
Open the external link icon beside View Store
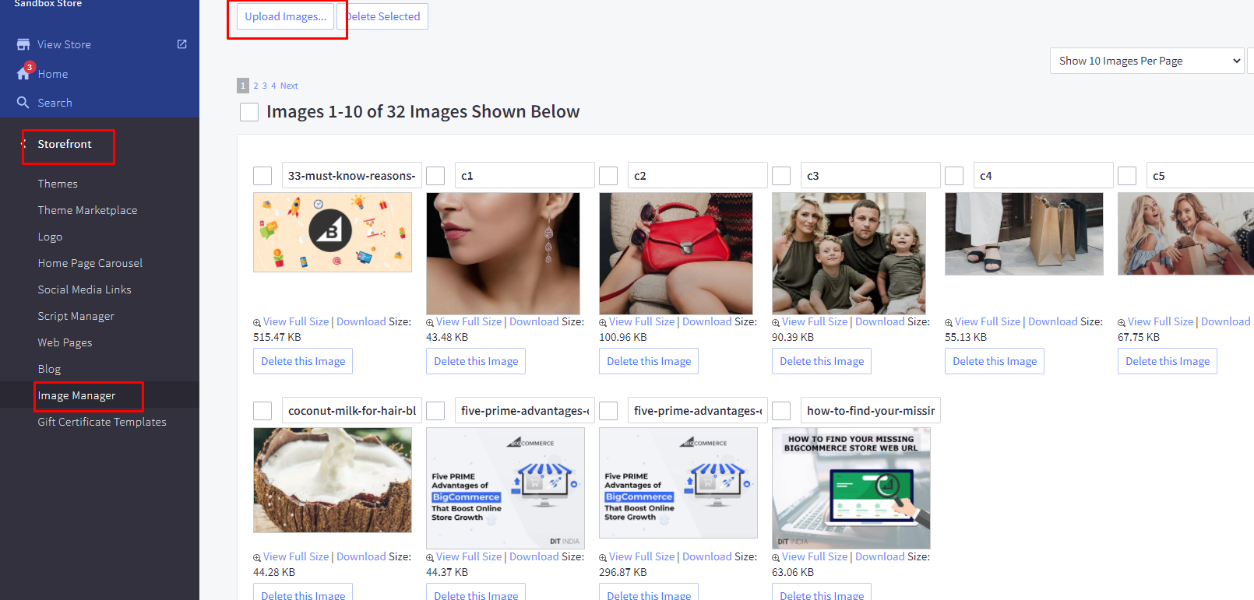182,44
